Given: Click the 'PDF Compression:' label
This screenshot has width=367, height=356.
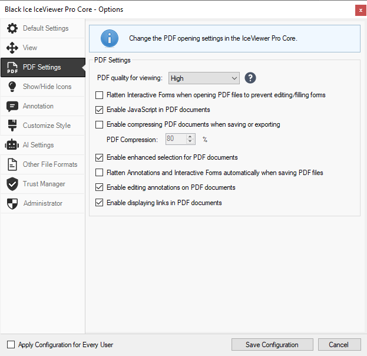Looking at the screenshot, I should tap(132, 140).
